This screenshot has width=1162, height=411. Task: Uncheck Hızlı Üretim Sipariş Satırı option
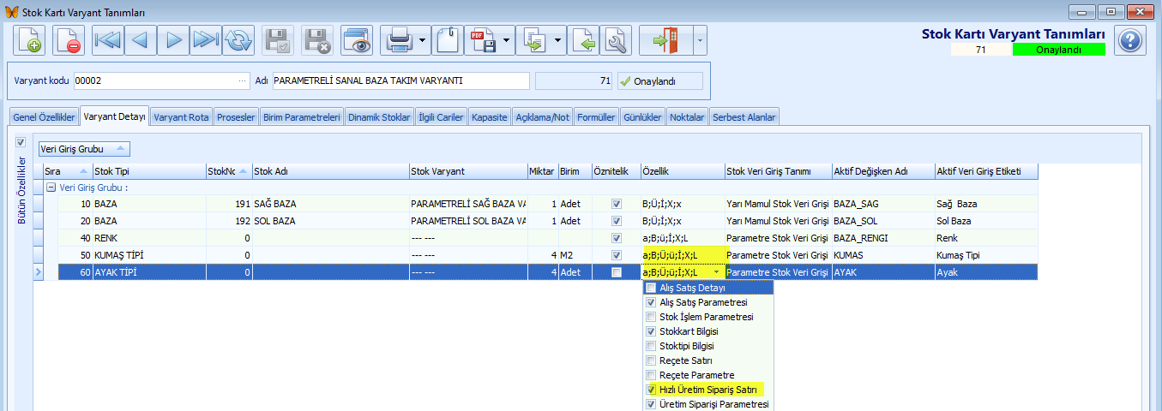[x=651, y=390]
